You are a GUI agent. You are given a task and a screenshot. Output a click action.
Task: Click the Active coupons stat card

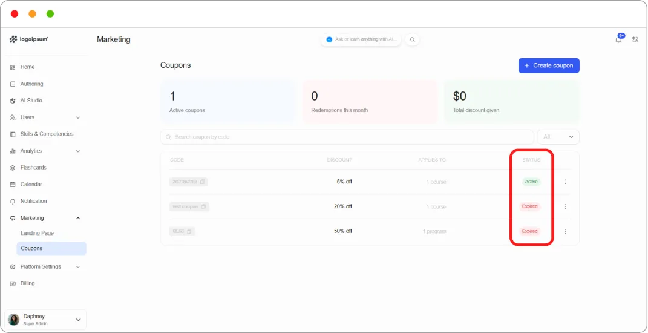pos(227,102)
